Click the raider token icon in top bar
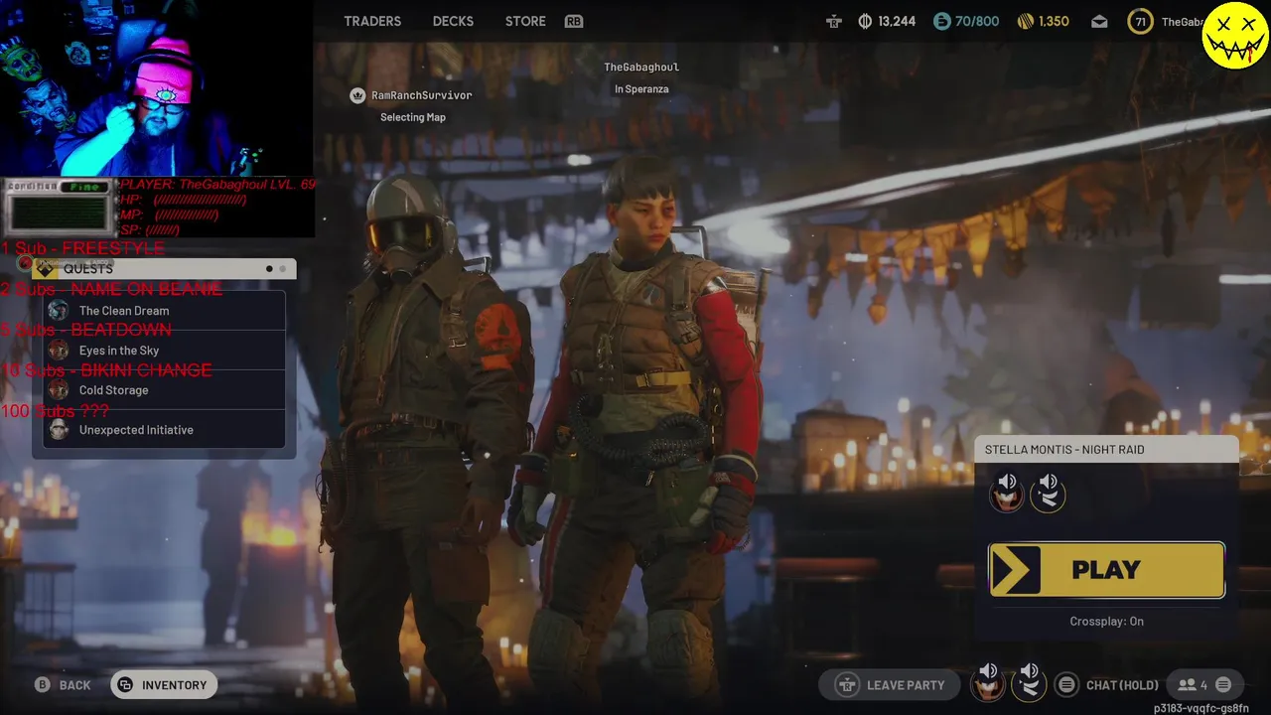 click(833, 21)
